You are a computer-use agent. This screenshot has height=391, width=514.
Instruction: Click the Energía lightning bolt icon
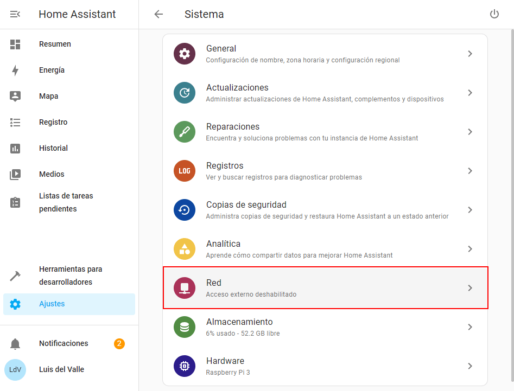(x=15, y=70)
